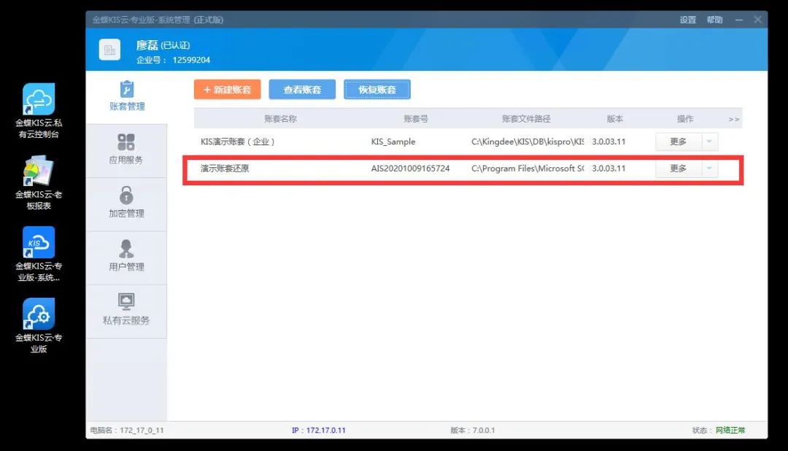
Task: Click C:\Program Files\Microsoft path cell
Action: [x=528, y=169]
